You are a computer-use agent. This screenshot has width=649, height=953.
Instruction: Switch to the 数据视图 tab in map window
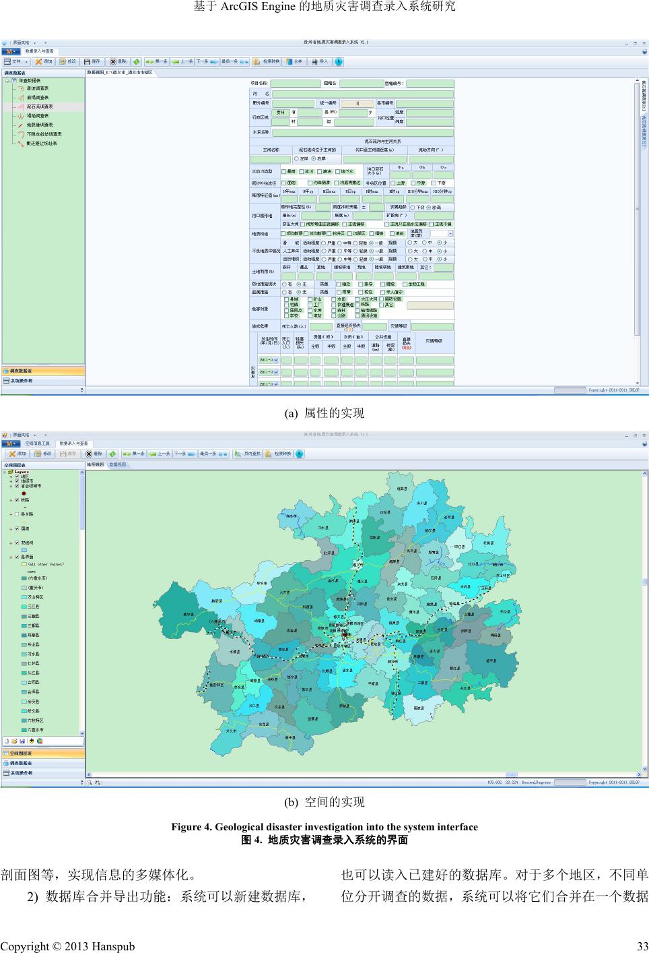pos(118,464)
